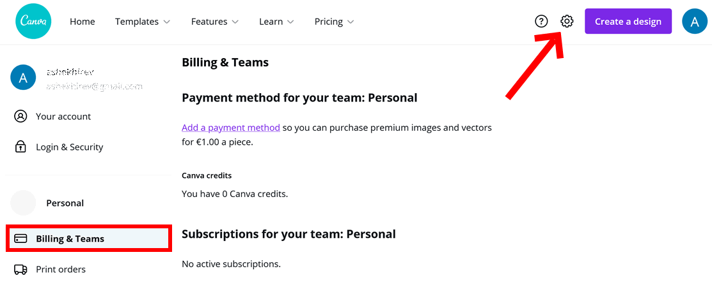
Task: Expand the Learn dropdown menu
Action: coord(276,22)
